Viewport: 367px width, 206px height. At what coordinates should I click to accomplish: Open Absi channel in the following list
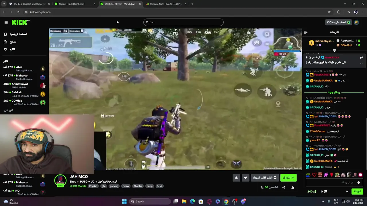coord(24,69)
